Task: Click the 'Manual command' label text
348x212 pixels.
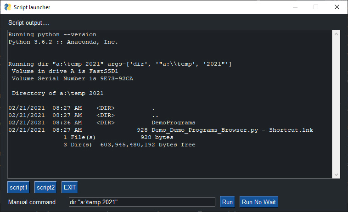Action: point(32,202)
